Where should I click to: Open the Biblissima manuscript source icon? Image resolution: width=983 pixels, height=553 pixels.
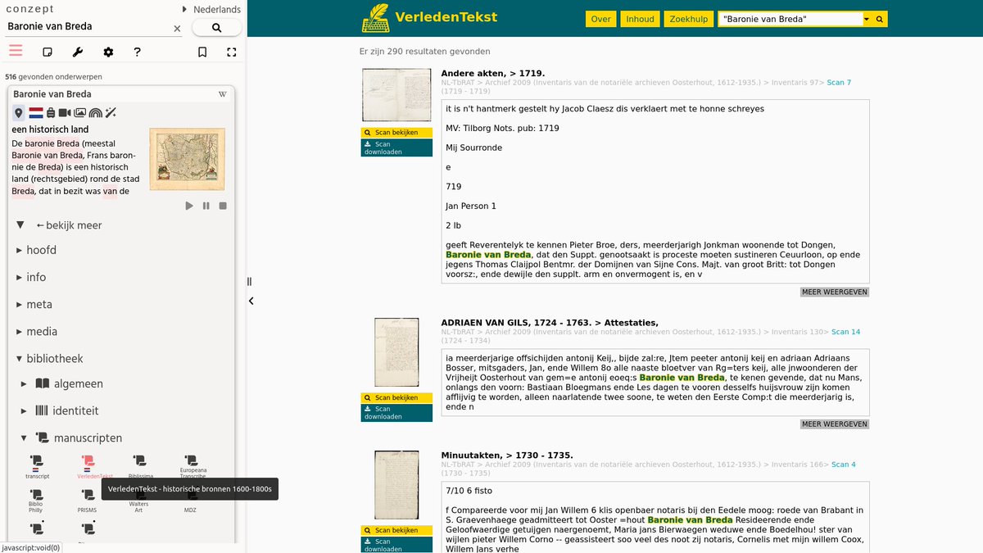click(x=140, y=466)
